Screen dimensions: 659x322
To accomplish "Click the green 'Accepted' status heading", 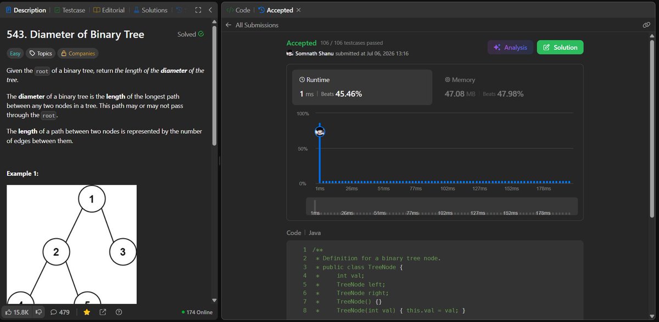I will click(x=301, y=43).
